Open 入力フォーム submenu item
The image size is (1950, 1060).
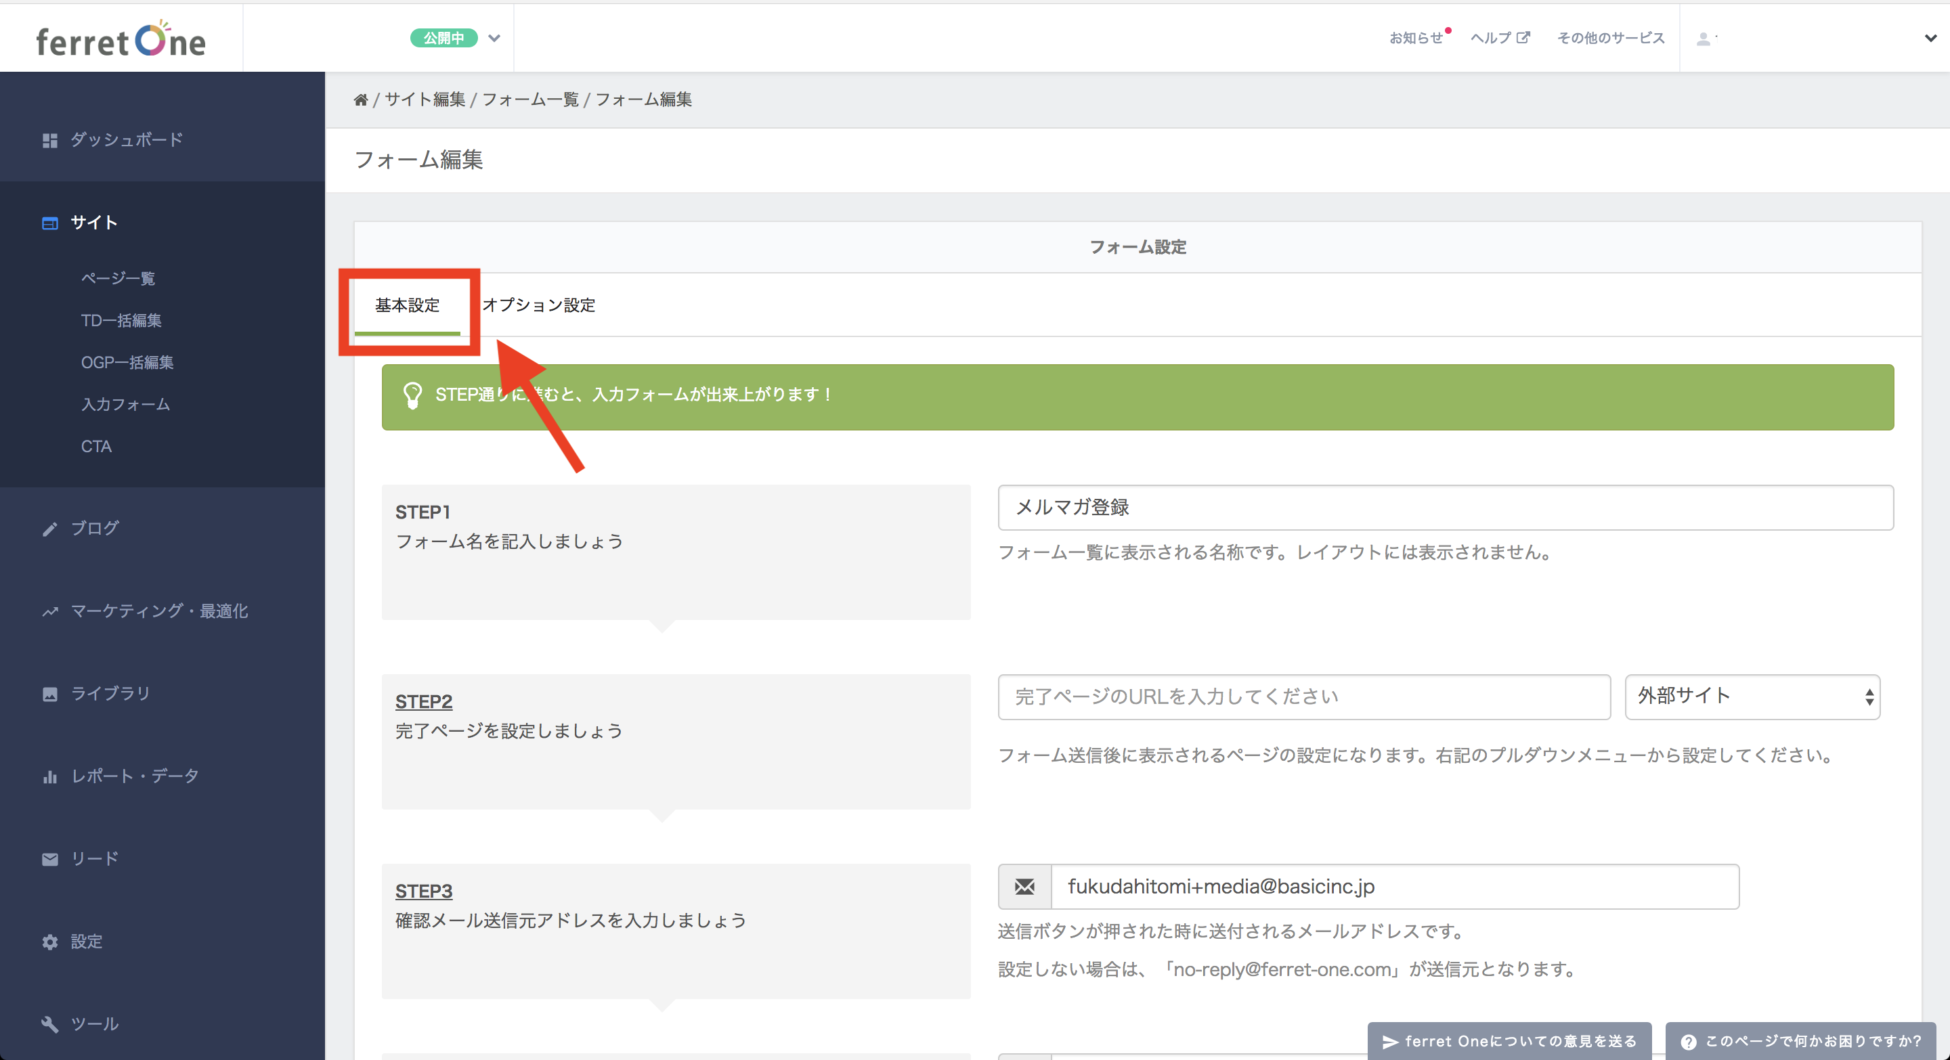pos(126,405)
